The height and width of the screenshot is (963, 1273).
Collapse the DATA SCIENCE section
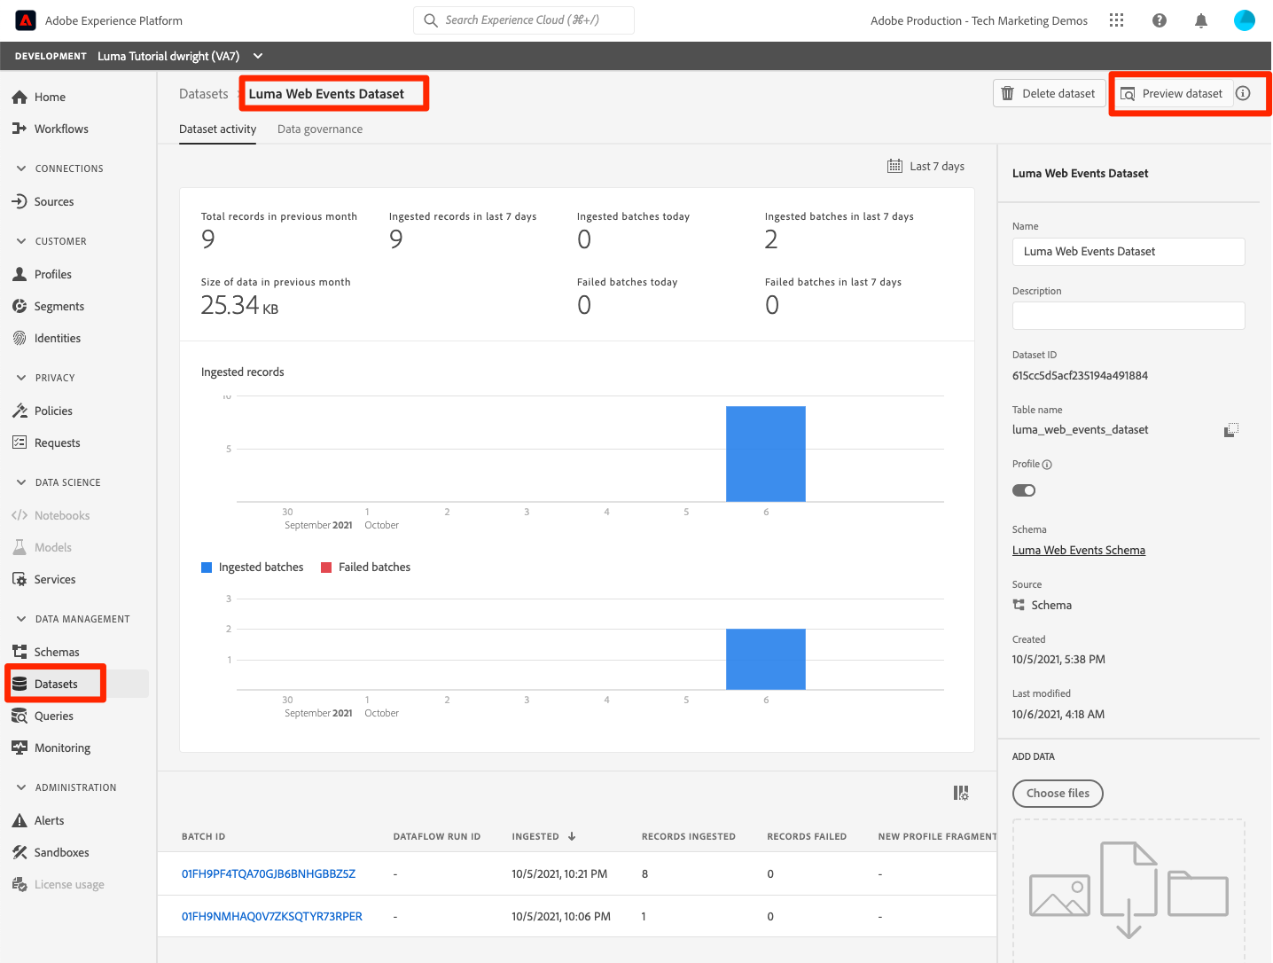(x=21, y=482)
